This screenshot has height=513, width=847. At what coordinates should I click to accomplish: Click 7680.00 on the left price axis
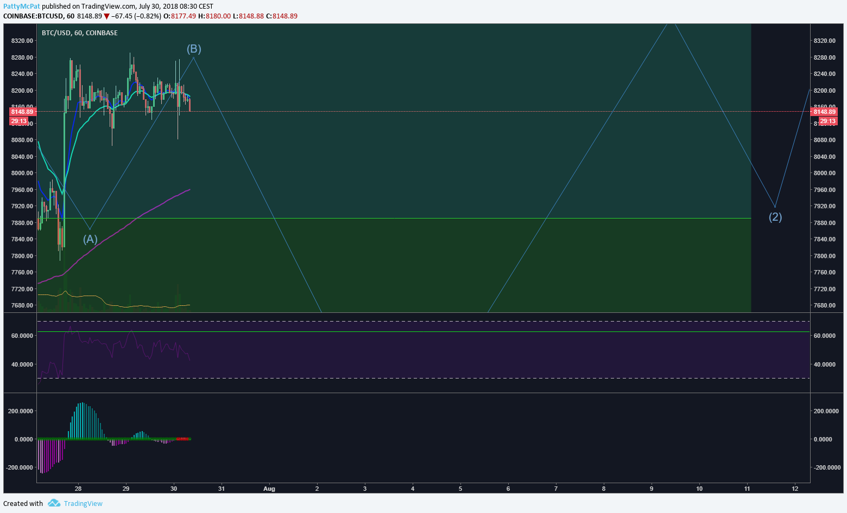pyautogui.click(x=22, y=305)
